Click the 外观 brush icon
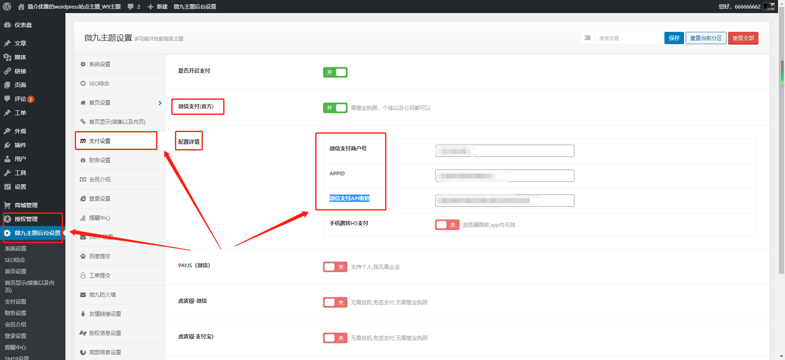The height and width of the screenshot is (360, 785). coord(7,131)
